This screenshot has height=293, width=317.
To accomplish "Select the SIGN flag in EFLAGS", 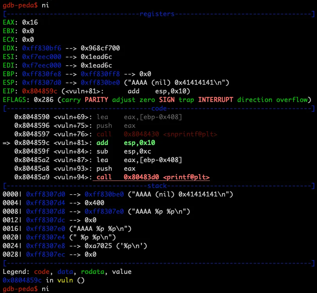I will tap(167, 100).
